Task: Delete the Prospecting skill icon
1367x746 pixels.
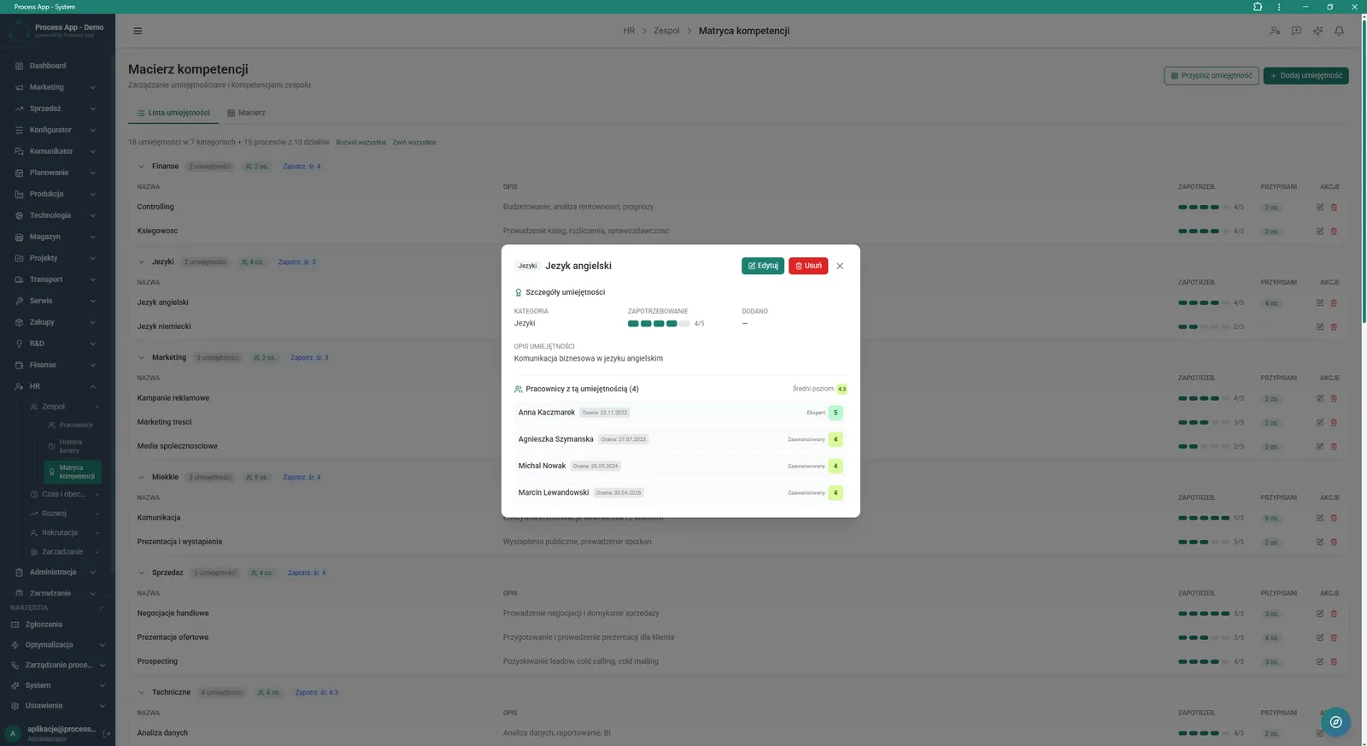Action: coord(1334,661)
